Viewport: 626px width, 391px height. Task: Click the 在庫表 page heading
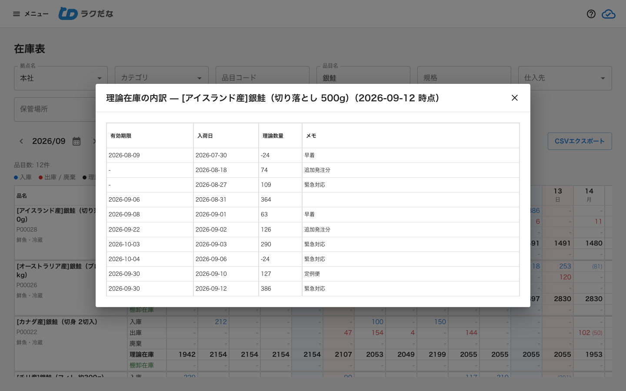(x=30, y=49)
